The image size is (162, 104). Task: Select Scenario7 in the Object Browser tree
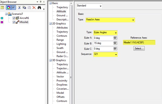pyautogui.click(x=17, y=14)
